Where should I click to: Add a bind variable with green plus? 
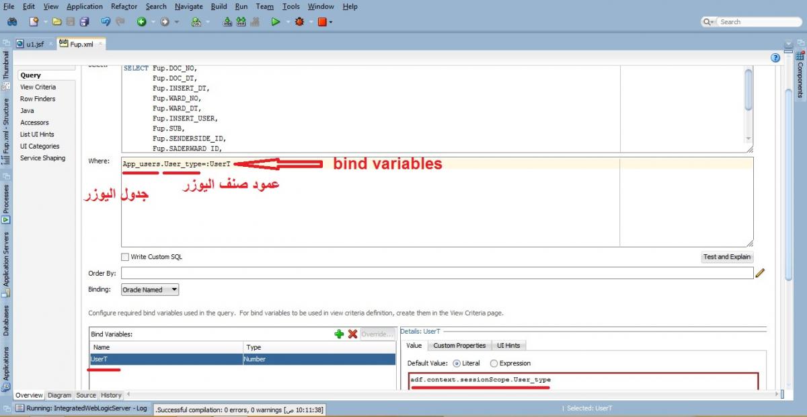[x=339, y=334]
